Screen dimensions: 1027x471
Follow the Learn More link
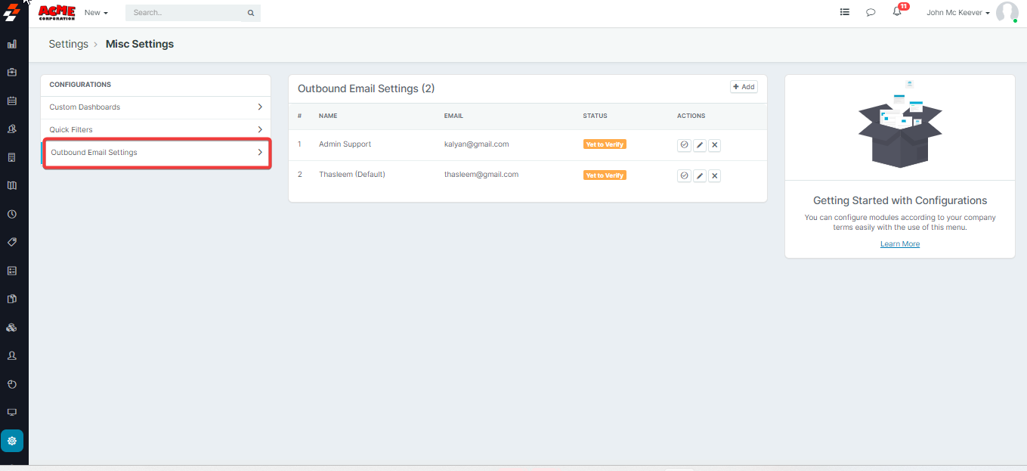coord(899,244)
